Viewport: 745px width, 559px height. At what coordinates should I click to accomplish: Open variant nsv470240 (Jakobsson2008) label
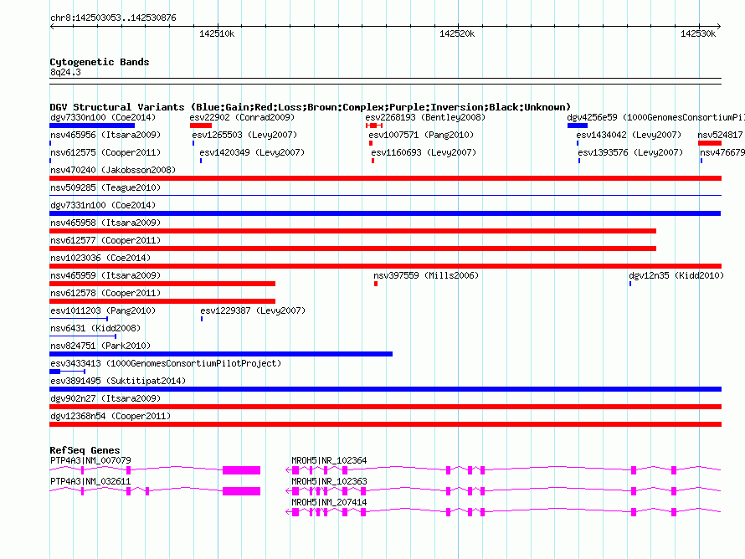click(x=113, y=170)
